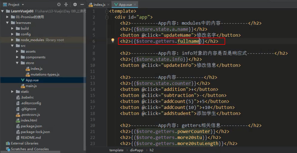The image size is (297, 153).
Task: Toggle code fold on div line 2
Action: 107,17
